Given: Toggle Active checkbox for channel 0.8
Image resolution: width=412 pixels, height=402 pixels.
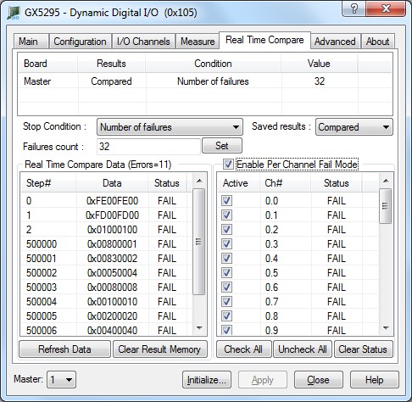Looking at the screenshot, I should pyautogui.click(x=226, y=316).
